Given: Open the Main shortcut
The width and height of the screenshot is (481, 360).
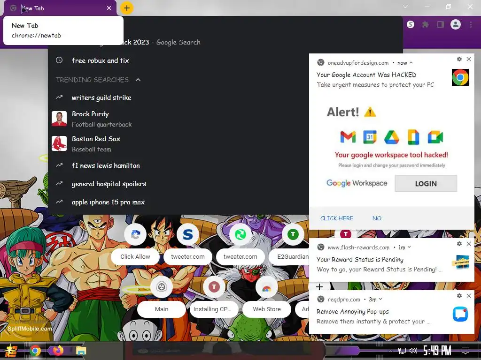Looking at the screenshot, I should [x=162, y=298].
